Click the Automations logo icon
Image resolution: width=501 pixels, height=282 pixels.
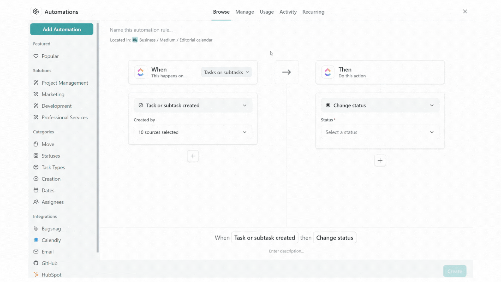pyautogui.click(x=36, y=12)
